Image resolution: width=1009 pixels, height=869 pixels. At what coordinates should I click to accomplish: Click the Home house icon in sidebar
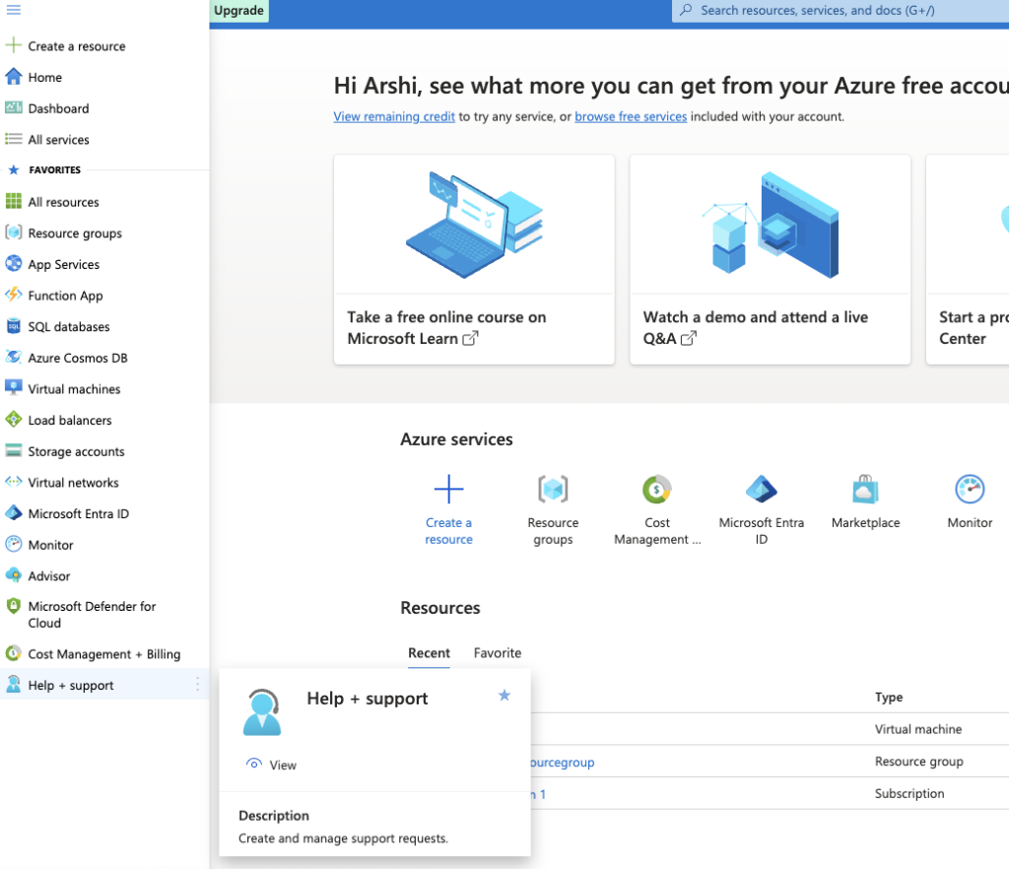[14, 77]
